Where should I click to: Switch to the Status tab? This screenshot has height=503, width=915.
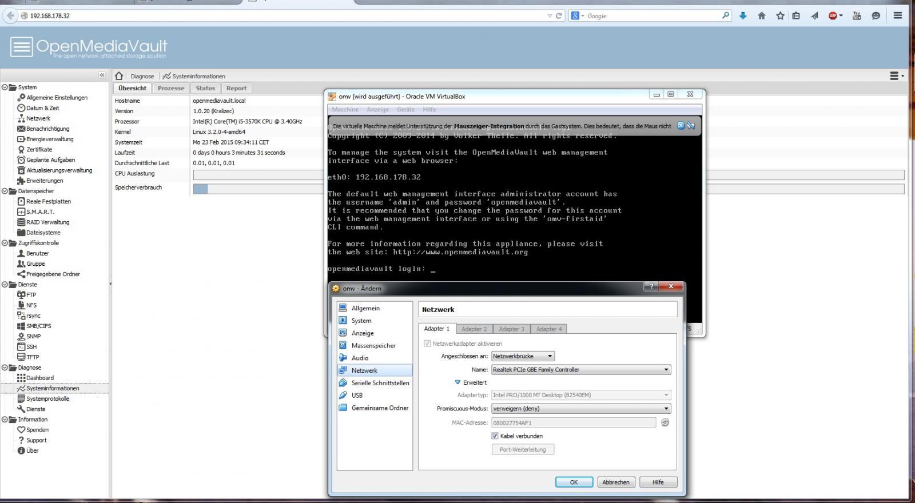click(x=205, y=88)
